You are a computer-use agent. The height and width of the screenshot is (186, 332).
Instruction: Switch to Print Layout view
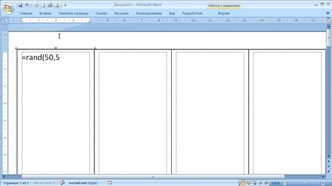click(243, 183)
